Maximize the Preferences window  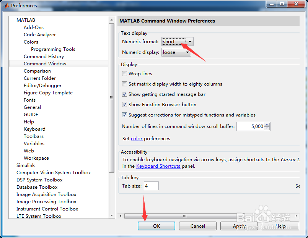[282, 4]
